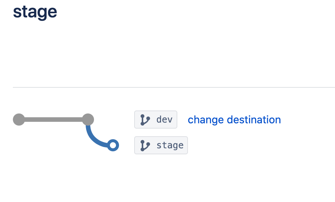
Task: Click the blue curved branch connector
Action: [x=95, y=139]
